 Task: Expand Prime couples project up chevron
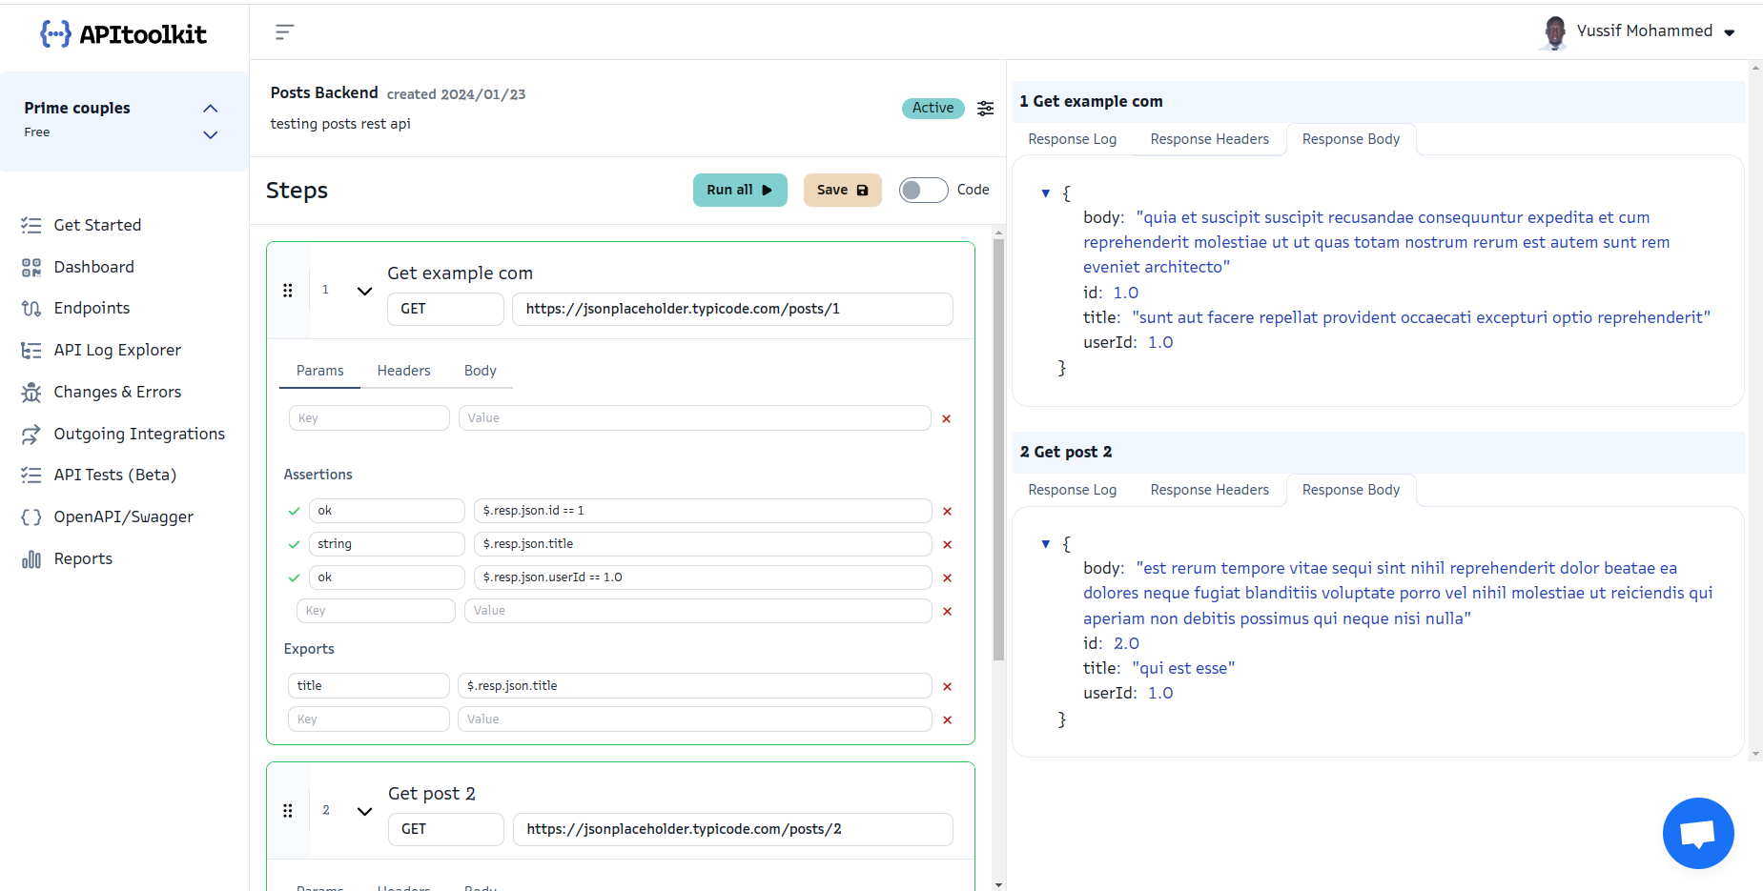point(211,109)
